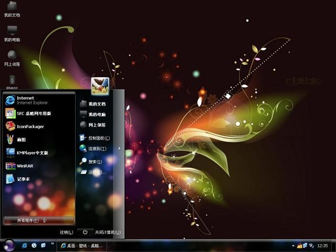Image resolution: width=336 pixels, height=252 pixels.
Task: Click the power icon beside 关闭计算机
Action: (85, 232)
